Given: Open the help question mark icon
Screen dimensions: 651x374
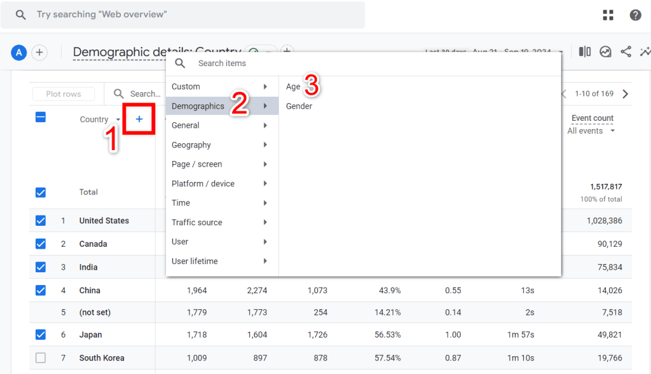Looking at the screenshot, I should coord(635,15).
